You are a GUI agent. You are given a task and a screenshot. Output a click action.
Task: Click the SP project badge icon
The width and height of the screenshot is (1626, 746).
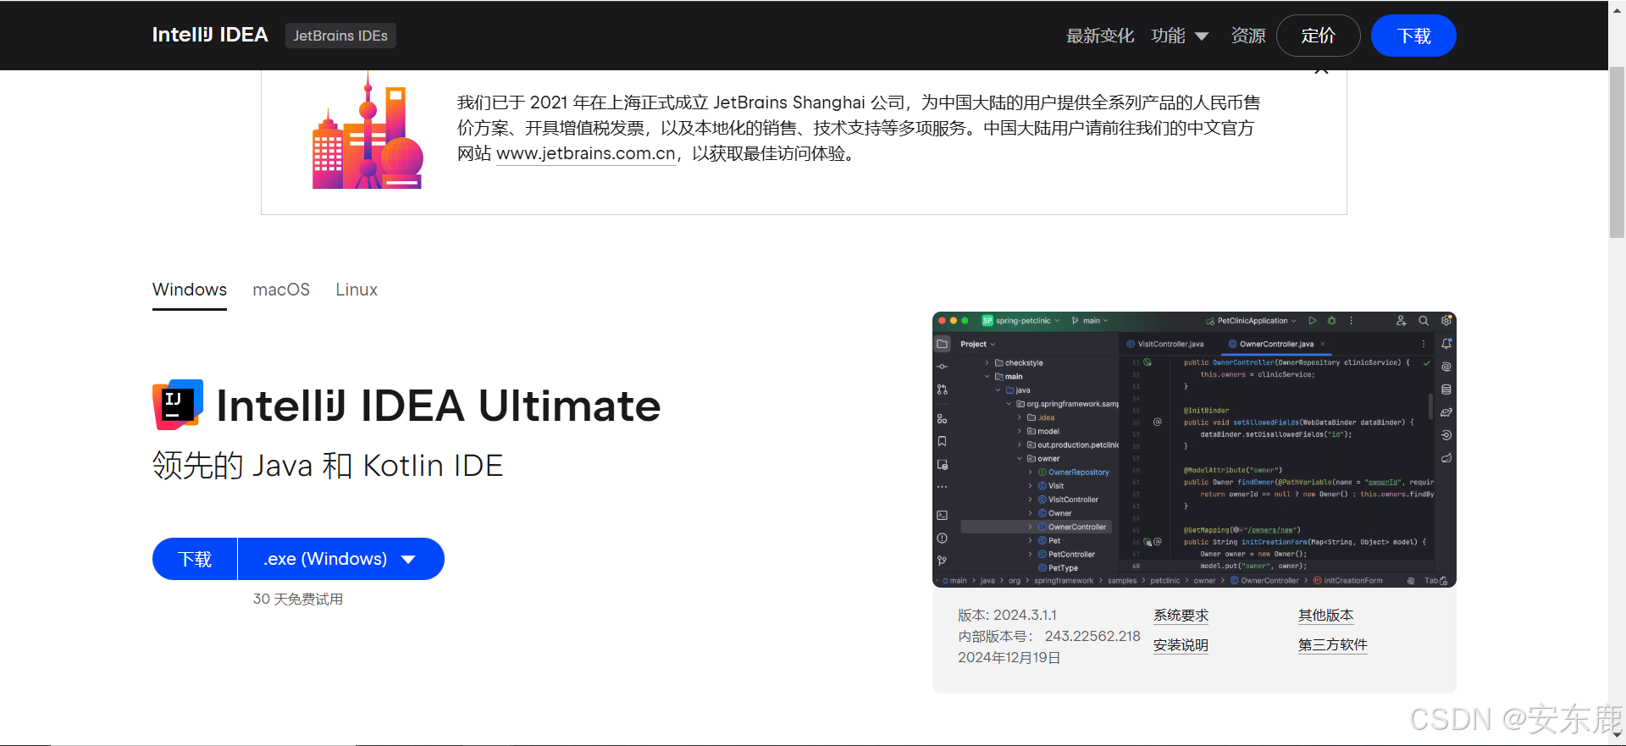tap(987, 321)
